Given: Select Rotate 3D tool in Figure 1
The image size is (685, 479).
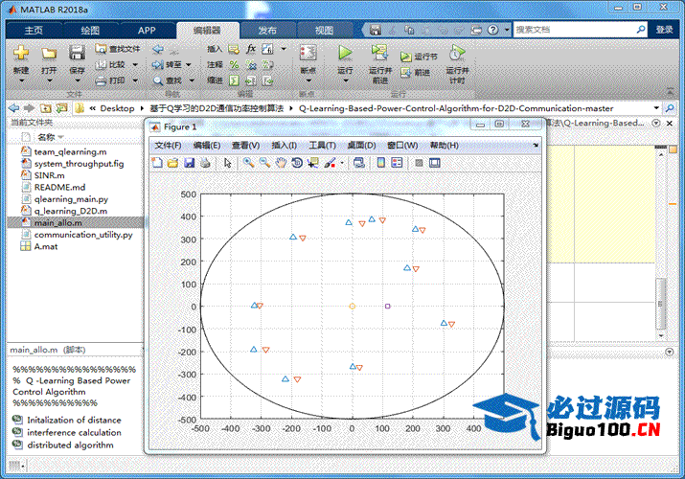Looking at the screenshot, I should pos(297,163).
